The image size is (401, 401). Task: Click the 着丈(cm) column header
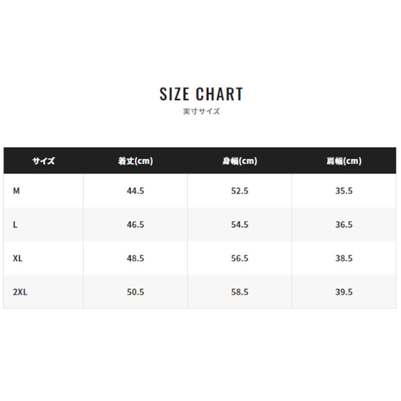135,161
